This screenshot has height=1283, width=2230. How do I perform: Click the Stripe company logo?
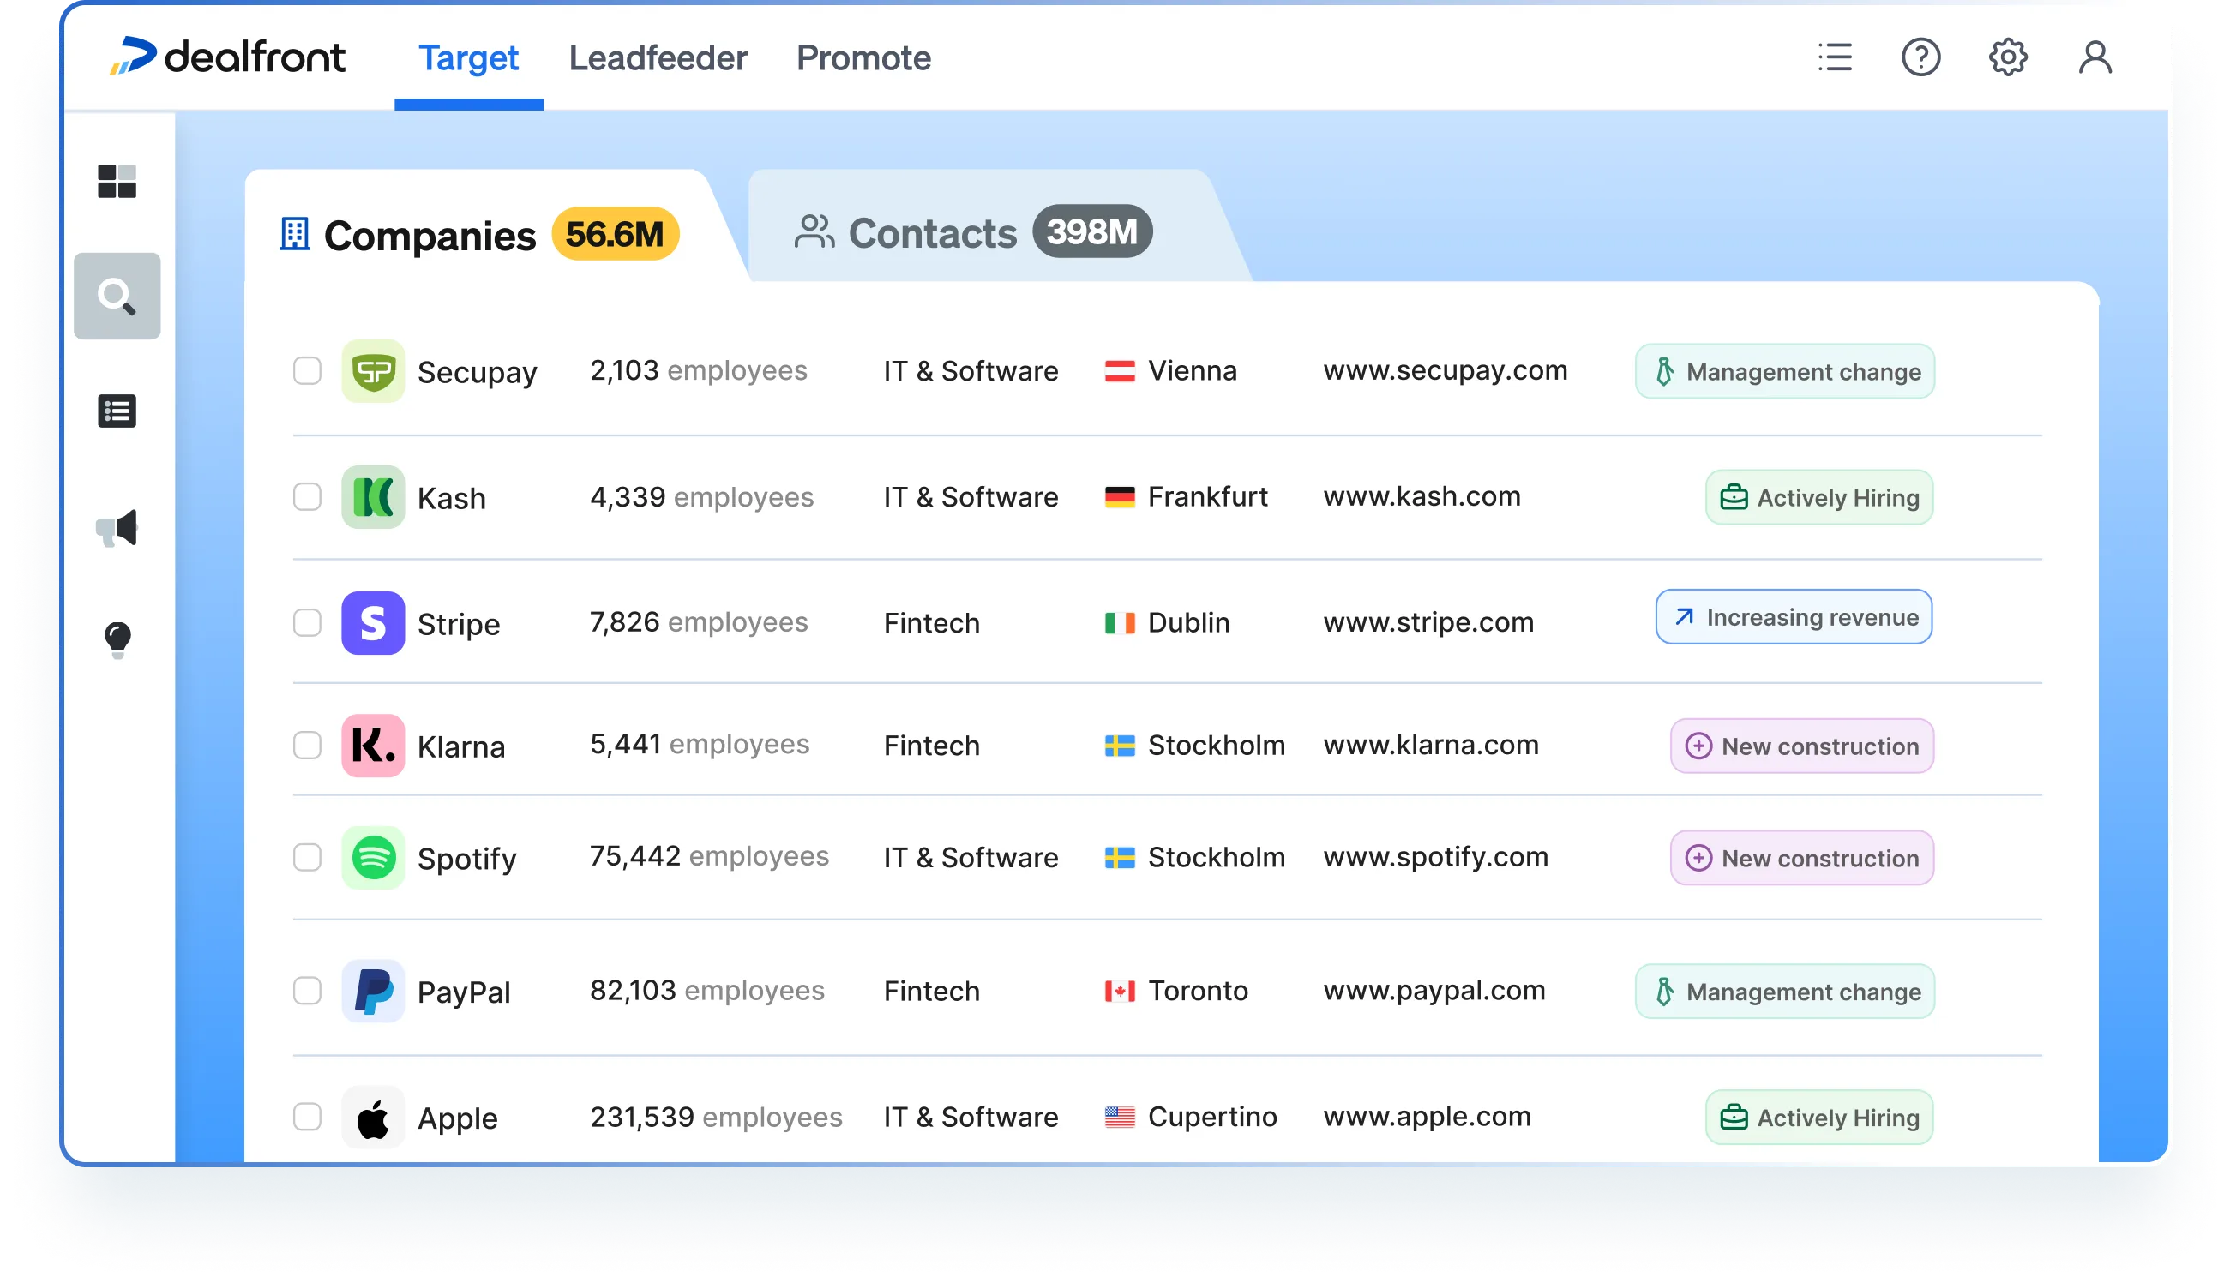[373, 623]
